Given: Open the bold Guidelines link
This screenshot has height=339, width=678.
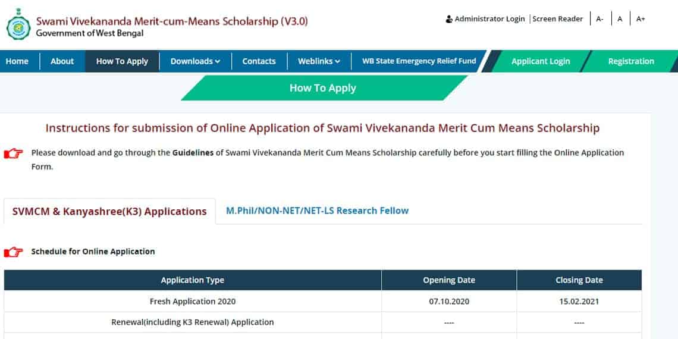Looking at the screenshot, I should 193,153.
